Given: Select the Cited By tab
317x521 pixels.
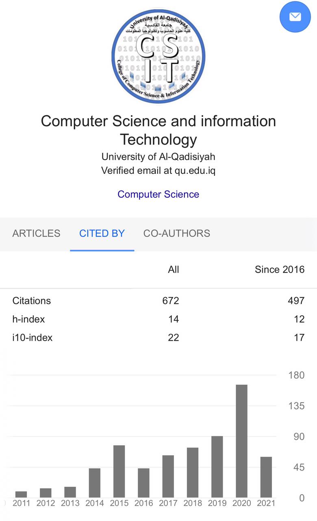Looking at the screenshot, I should (x=102, y=233).
